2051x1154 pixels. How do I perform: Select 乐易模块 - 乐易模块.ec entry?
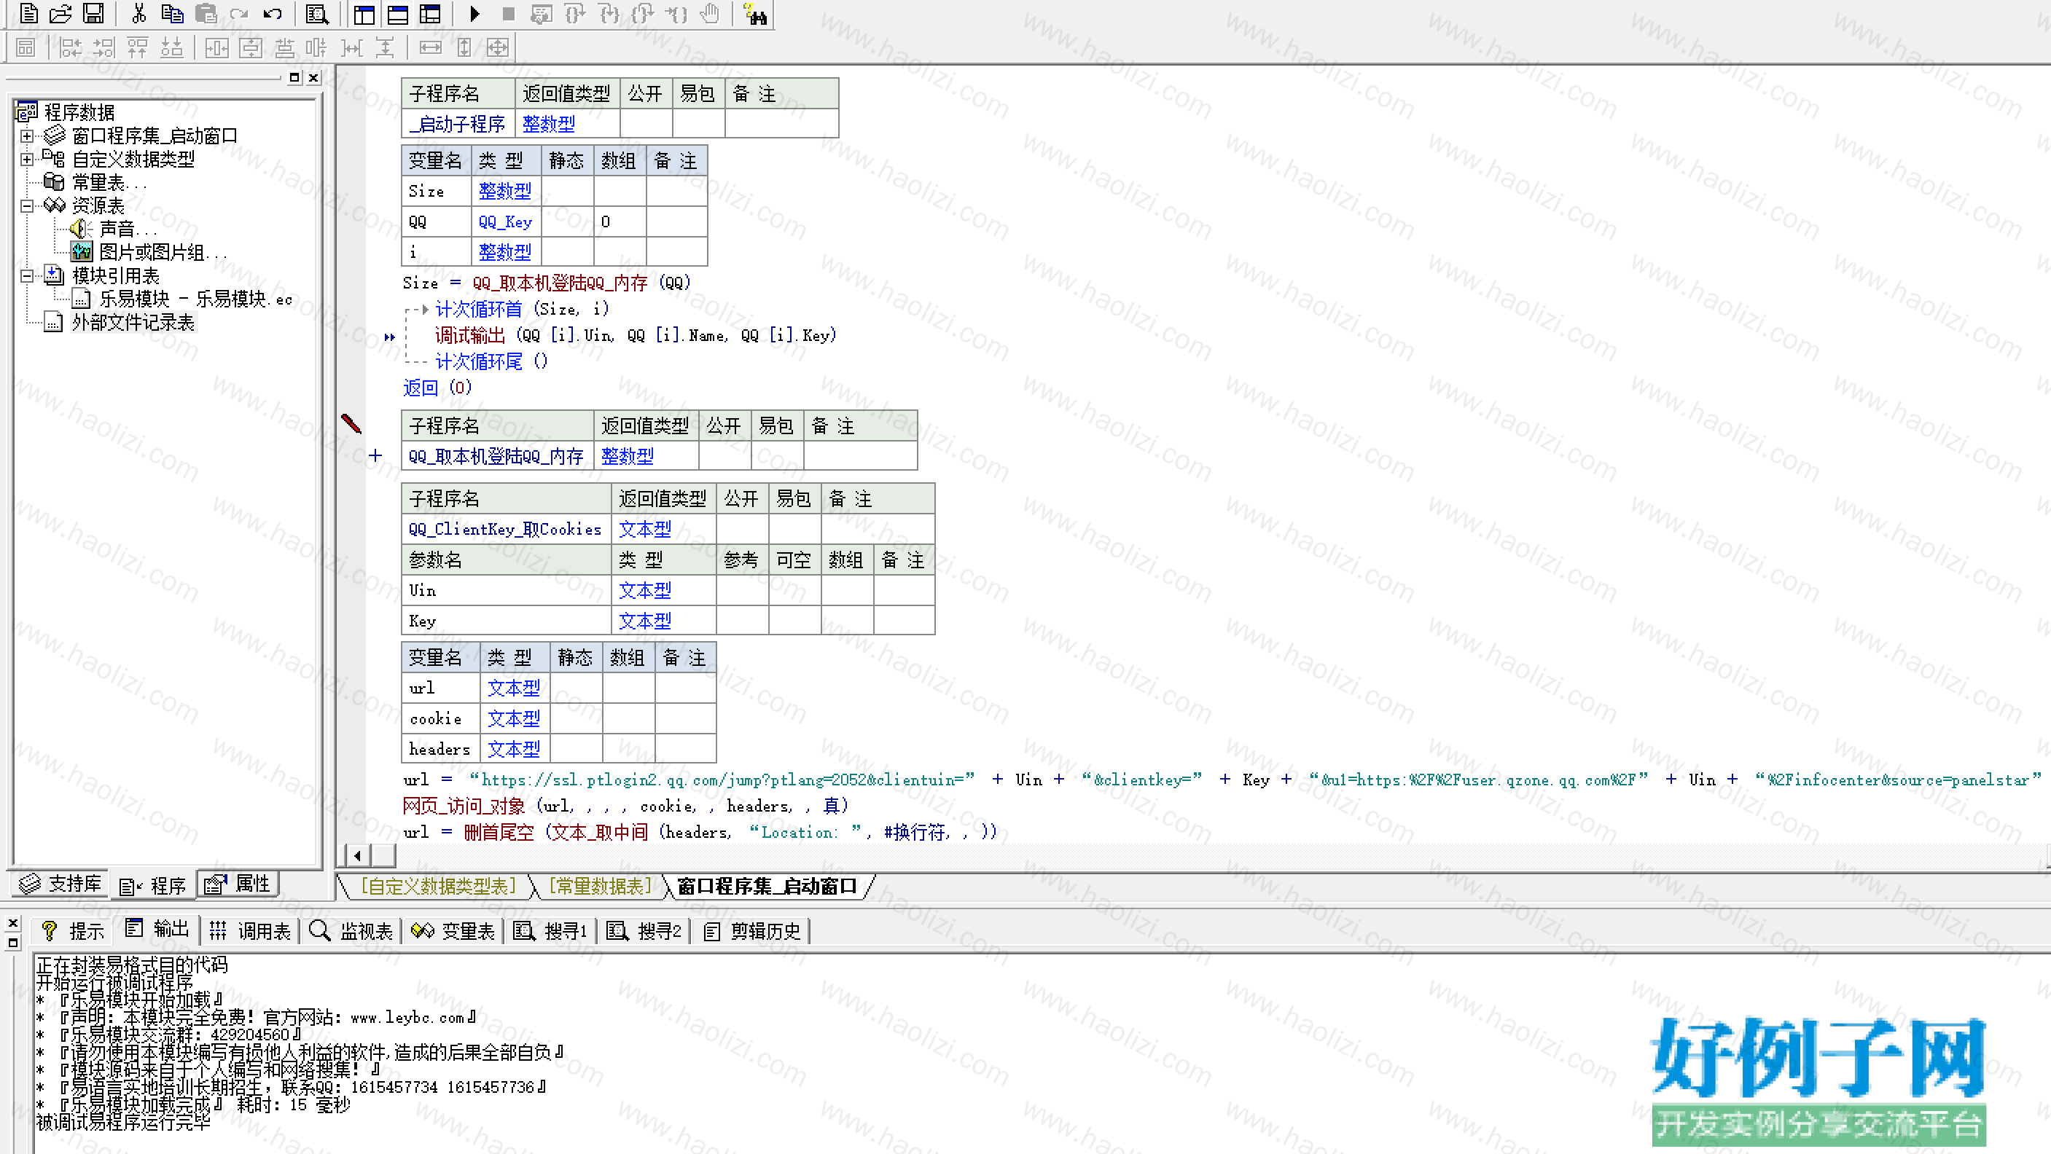pos(196,299)
